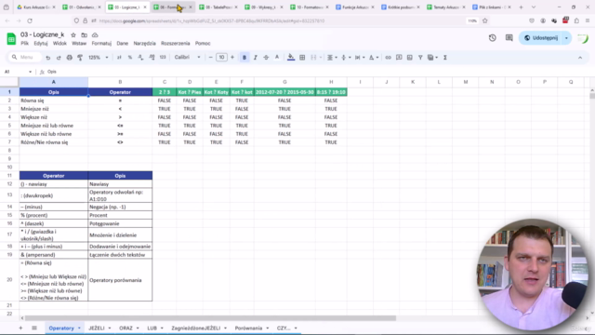This screenshot has width=595, height=335.
Task: Increase font size with plus button
Action: (x=232, y=58)
